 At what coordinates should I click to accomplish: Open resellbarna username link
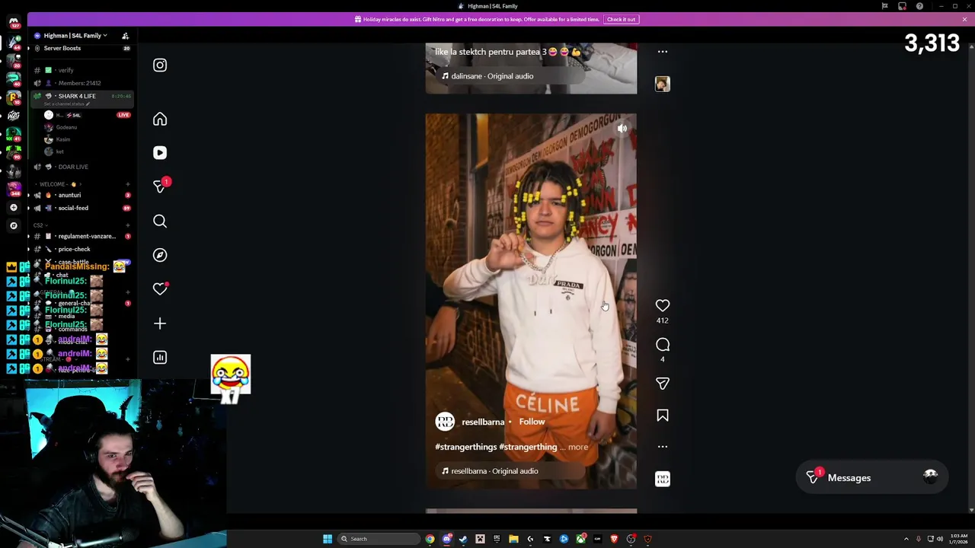point(483,422)
